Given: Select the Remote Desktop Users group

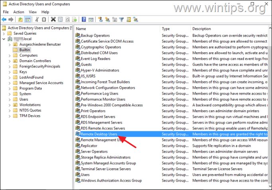Looking at the screenshot, I should [99, 134].
